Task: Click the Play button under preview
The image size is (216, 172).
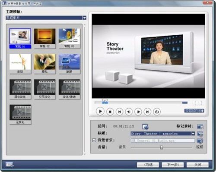Action: (100, 111)
